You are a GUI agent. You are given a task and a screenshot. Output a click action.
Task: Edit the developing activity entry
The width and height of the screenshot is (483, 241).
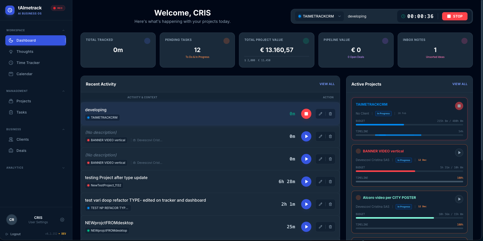320,114
